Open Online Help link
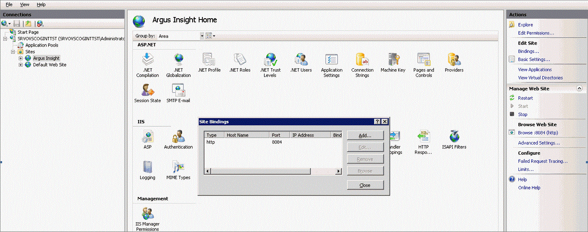Screen dimensions: 588x232 coord(529,187)
